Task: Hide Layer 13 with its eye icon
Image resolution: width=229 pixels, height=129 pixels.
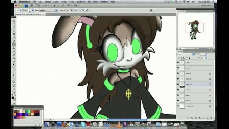Action: pos(178,79)
